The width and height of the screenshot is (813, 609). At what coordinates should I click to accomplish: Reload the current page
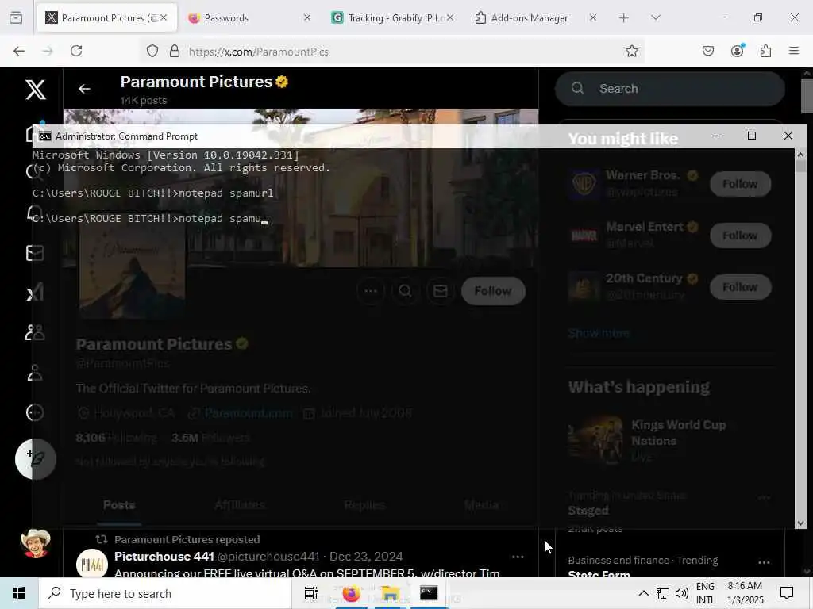click(76, 51)
